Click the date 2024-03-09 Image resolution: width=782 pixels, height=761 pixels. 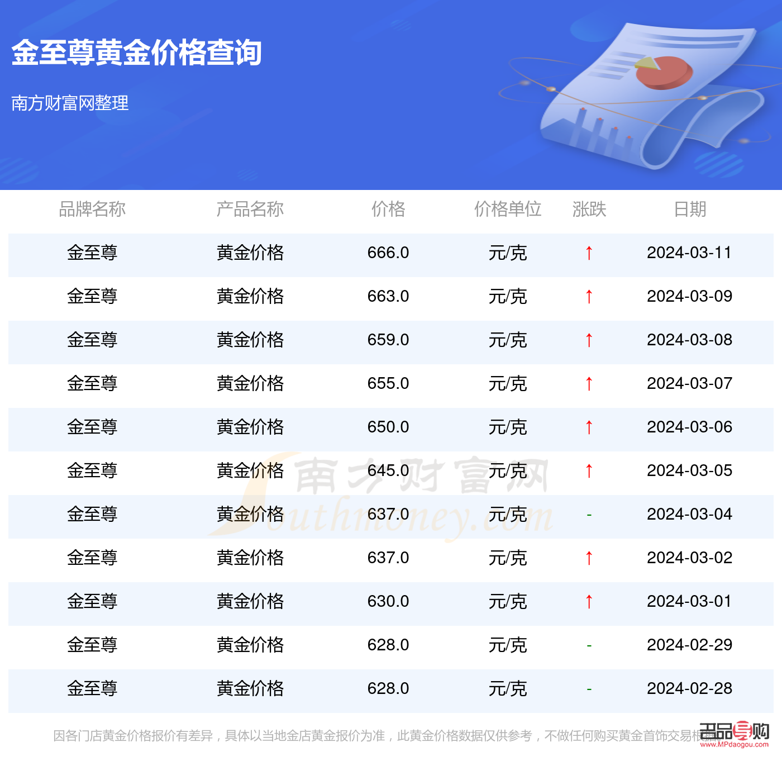click(x=689, y=296)
